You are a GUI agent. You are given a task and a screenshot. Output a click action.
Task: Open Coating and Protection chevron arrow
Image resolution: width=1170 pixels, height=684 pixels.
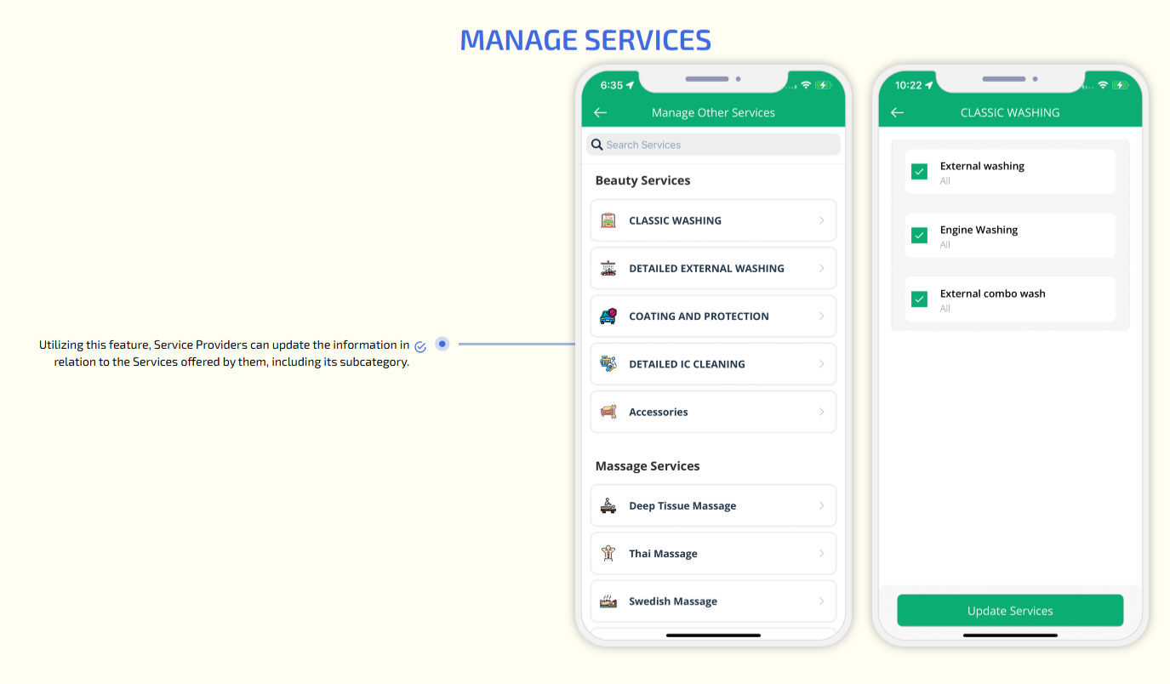[821, 316]
